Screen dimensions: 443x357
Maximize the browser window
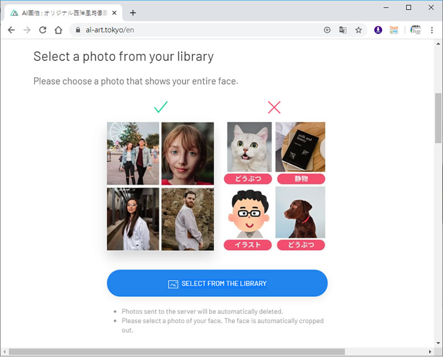[408, 7]
